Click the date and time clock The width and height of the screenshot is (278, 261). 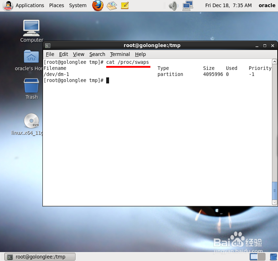coord(228,5)
